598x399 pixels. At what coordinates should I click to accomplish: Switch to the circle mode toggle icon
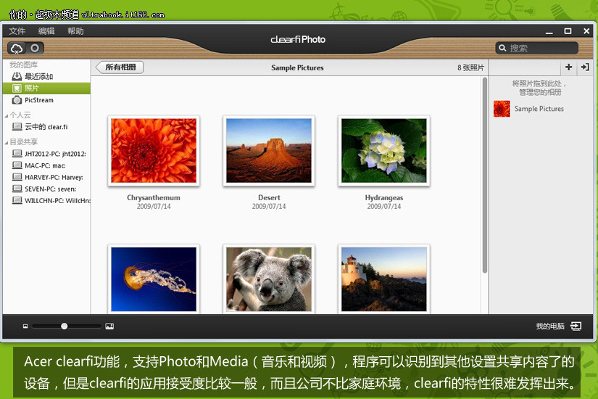click(34, 48)
